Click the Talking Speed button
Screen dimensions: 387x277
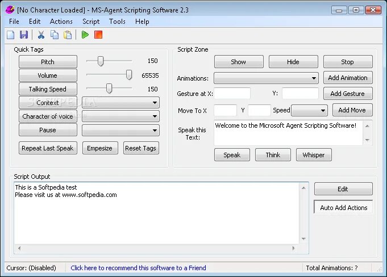(48, 89)
